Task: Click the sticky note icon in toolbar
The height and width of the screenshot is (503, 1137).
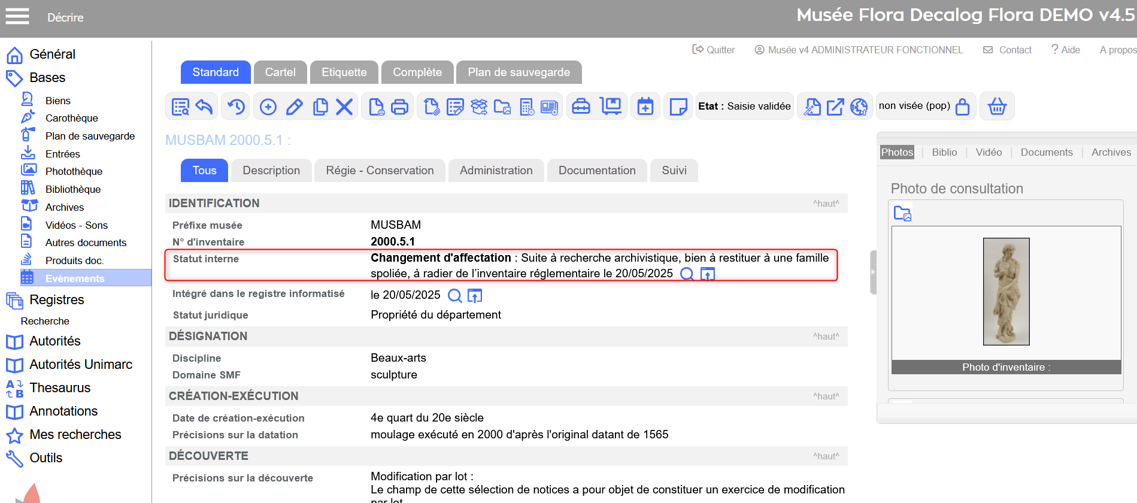Action: tap(678, 107)
